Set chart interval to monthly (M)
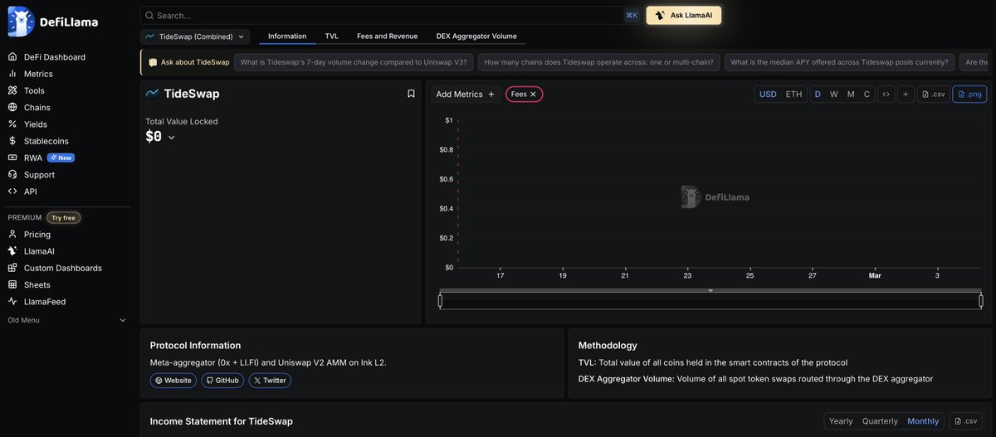The image size is (996, 437). pos(851,95)
